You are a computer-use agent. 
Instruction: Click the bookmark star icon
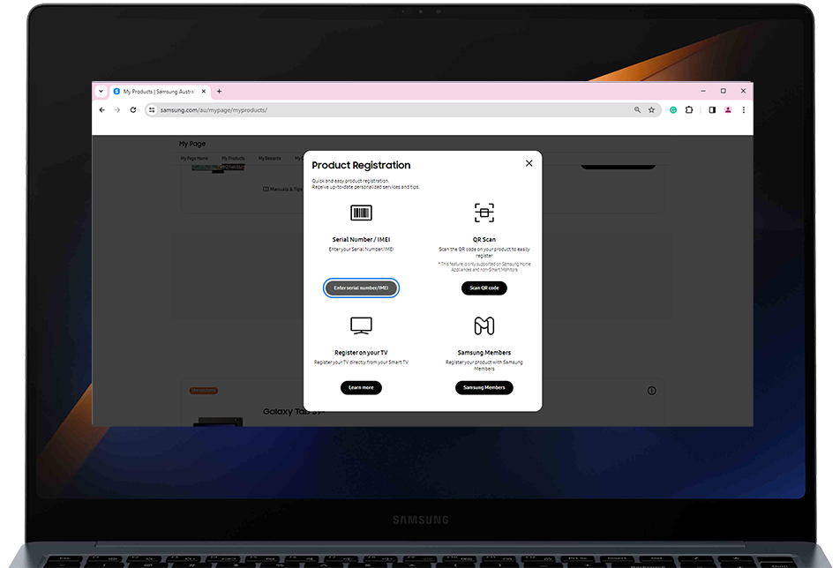650,109
